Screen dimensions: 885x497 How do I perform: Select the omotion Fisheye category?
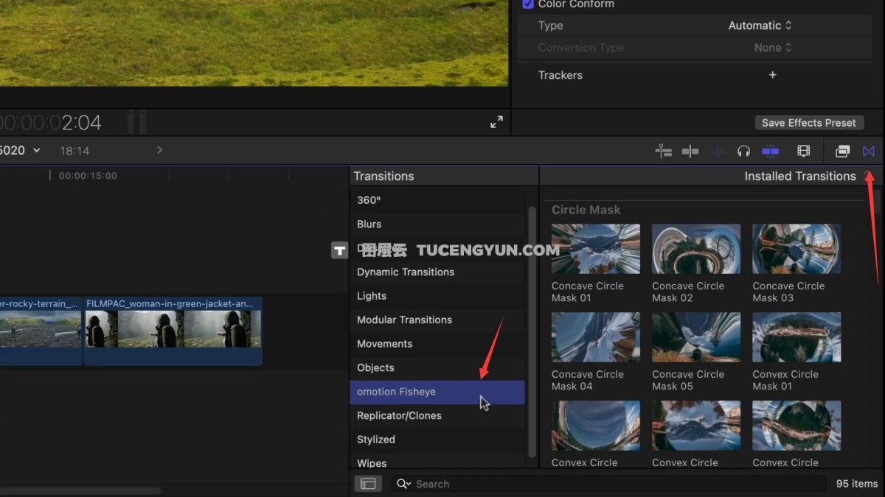(x=437, y=392)
